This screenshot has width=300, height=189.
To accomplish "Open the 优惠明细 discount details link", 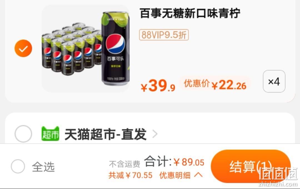I will (x=175, y=175).
